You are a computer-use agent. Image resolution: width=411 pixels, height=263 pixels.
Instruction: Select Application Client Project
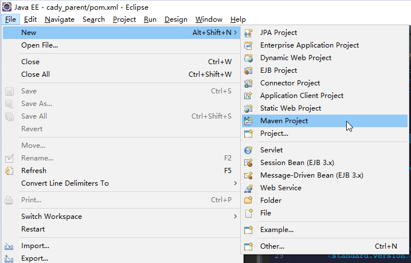coord(325,96)
